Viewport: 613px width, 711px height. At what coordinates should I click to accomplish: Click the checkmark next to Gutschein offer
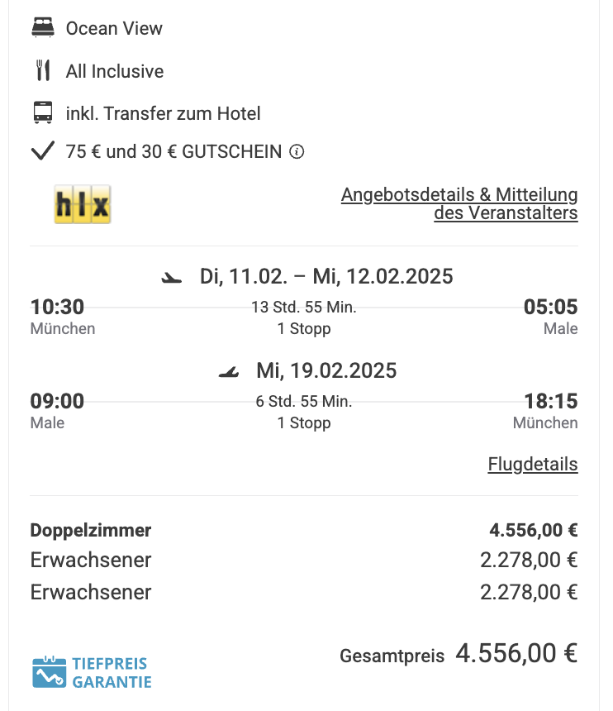[x=43, y=151]
